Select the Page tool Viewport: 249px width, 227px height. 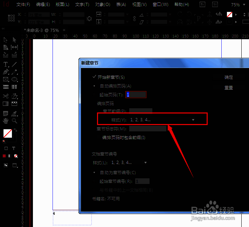(6, 47)
